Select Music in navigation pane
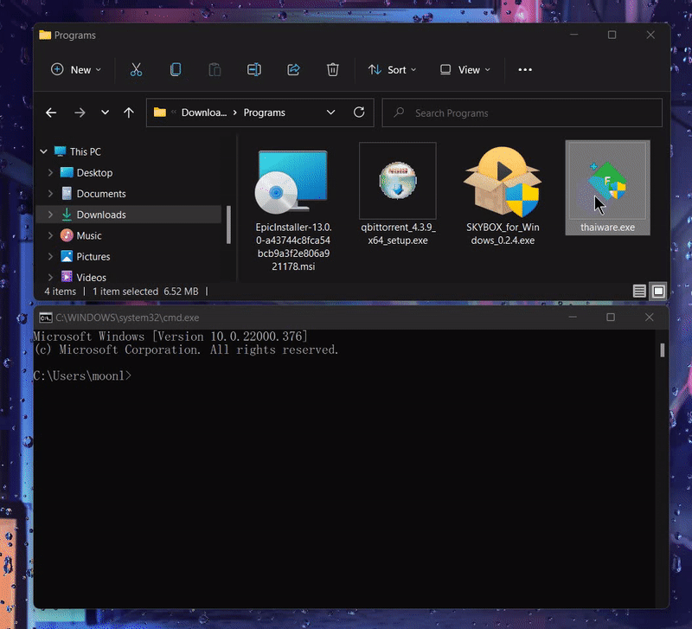The image size is (692, 629). [x=89, y=235]
